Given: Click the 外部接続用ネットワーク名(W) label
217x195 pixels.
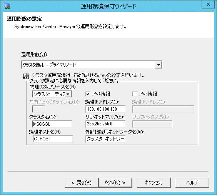Looking at the screenshot, I should (115, 132).
